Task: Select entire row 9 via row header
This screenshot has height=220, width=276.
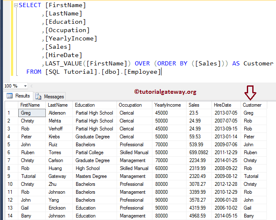Action: (x=9, y=176)
